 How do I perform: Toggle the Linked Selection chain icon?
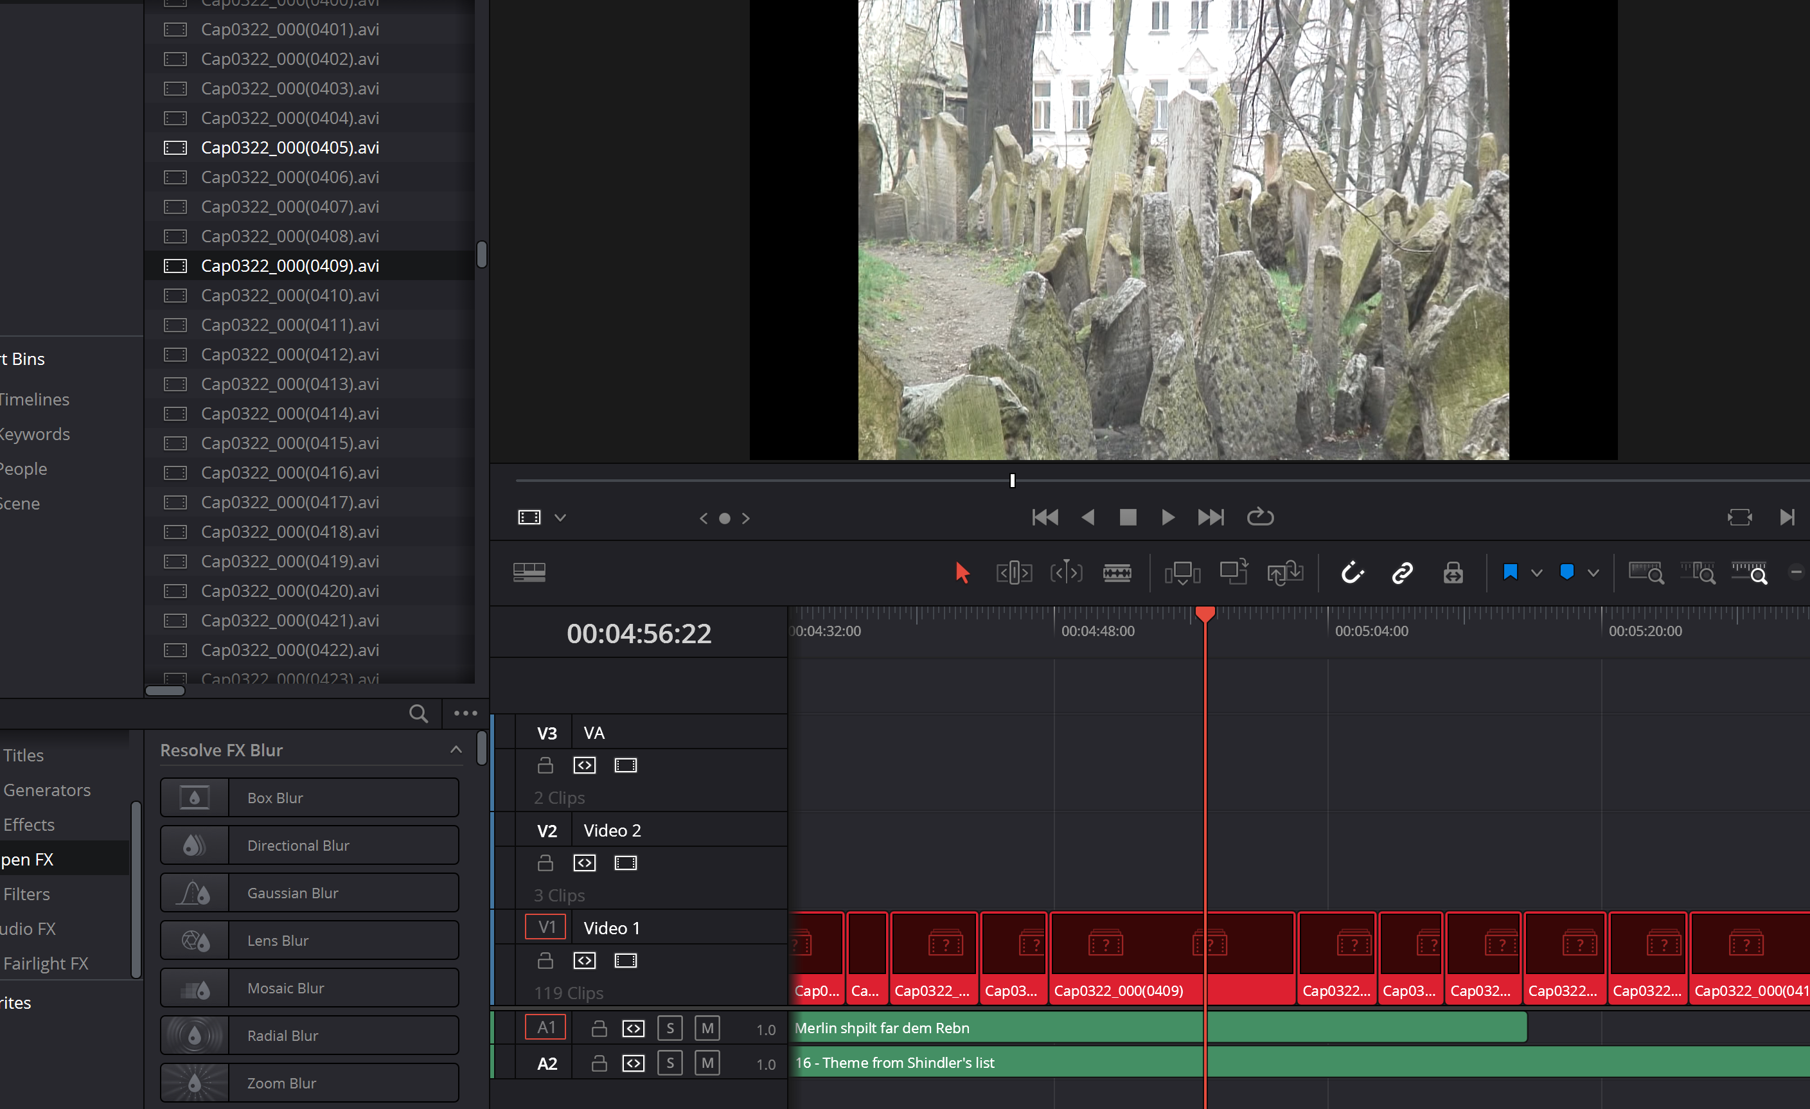tap(1402, 572)
